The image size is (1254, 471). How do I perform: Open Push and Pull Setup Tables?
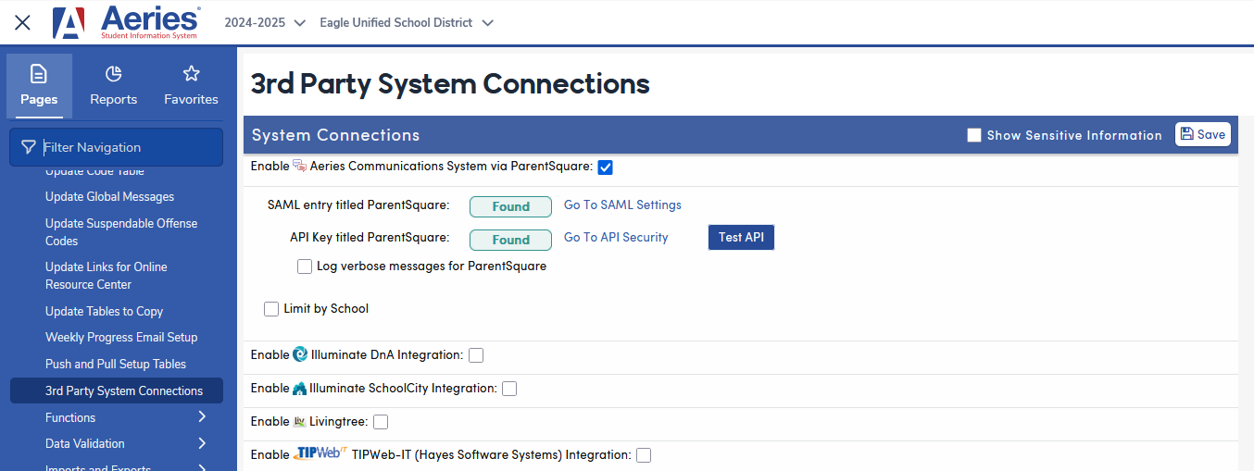click(x=116, y=364)
